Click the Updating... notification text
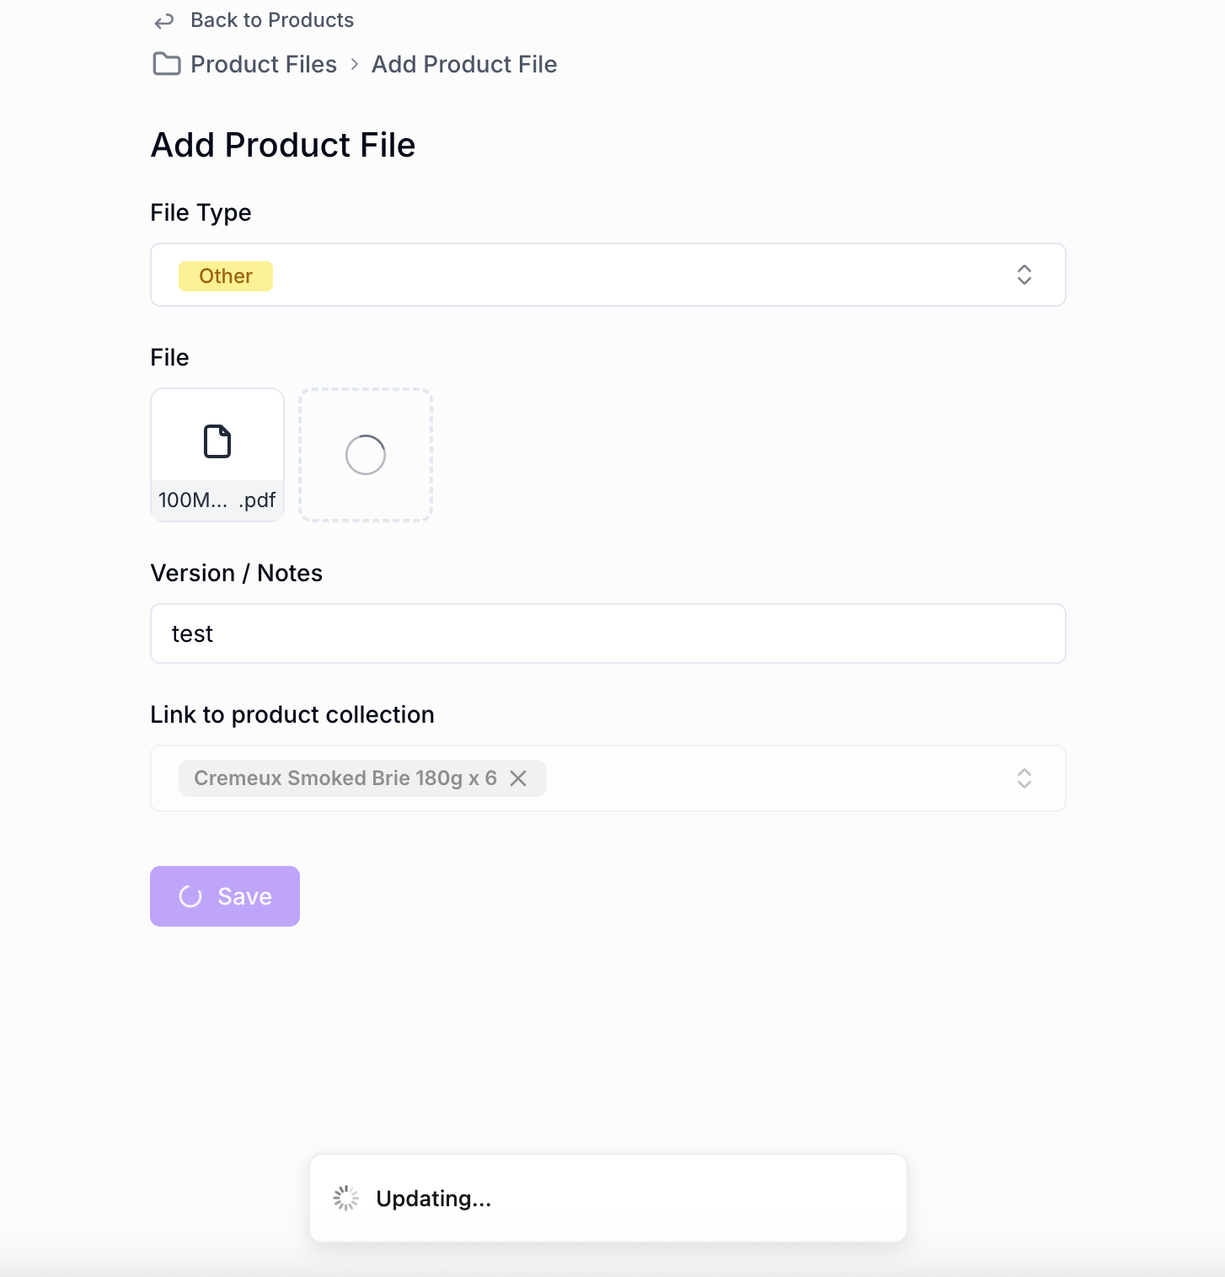This screenshot has width=1225, height=1277. (x=433, y=1198)
